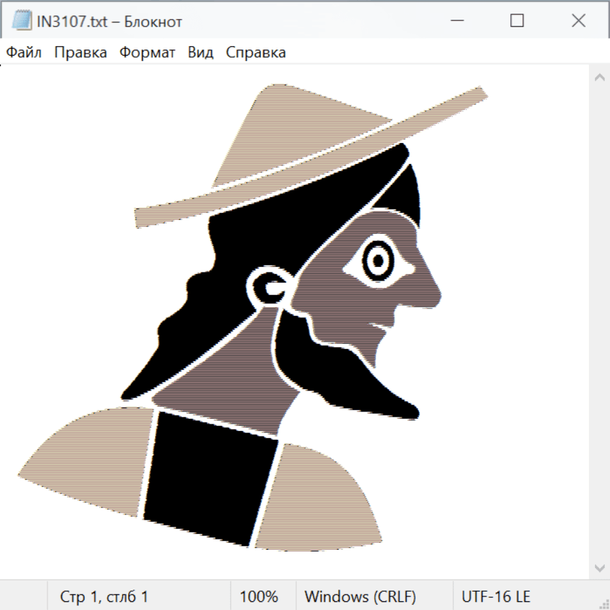Click the scroll down arrow
The image size is (610, 610).
[x=599, y=567]
